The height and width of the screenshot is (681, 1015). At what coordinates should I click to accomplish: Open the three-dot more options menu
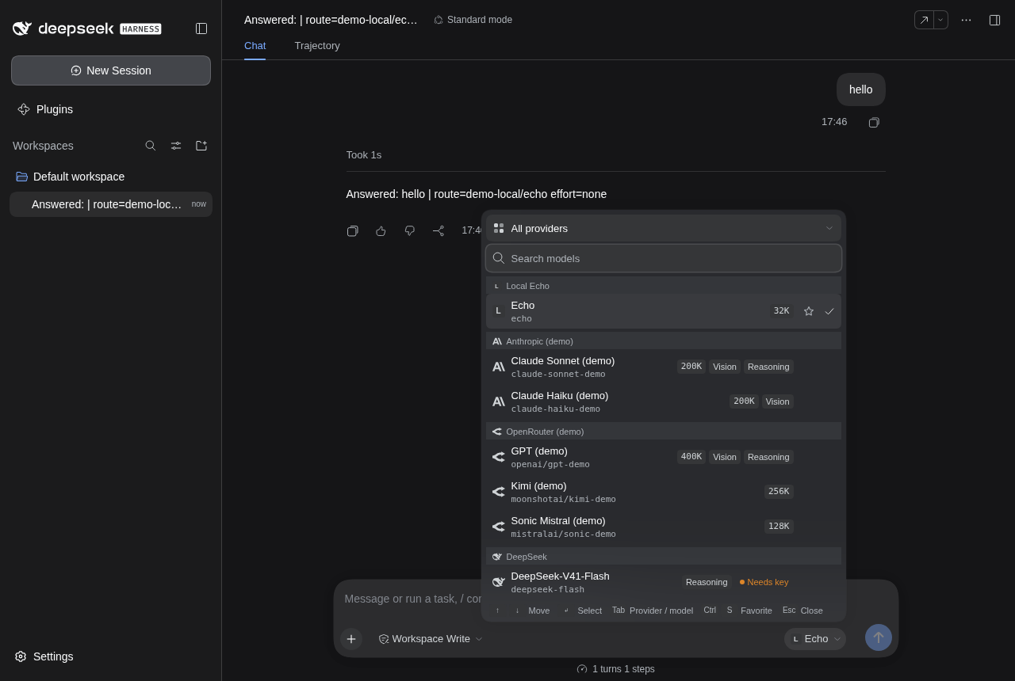click(x=966, y=20)
